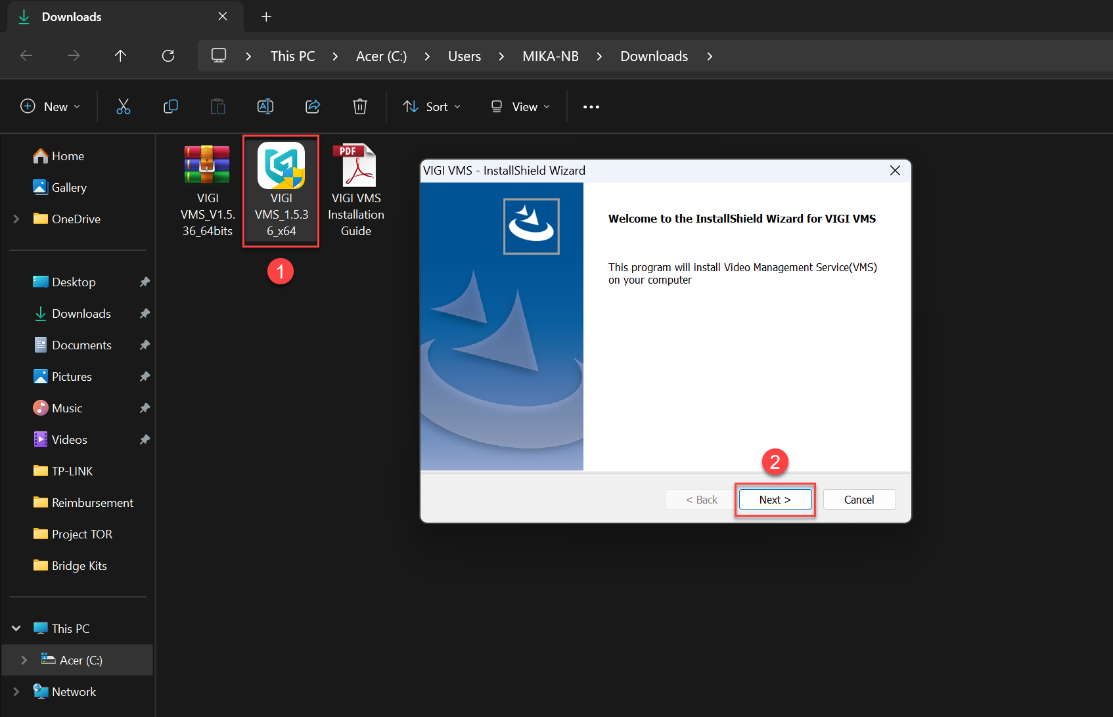Expand the OneDrive tree node
The width and height of the screenshot is (1113, 717).
pyautogui.click(x=16, y=219)
